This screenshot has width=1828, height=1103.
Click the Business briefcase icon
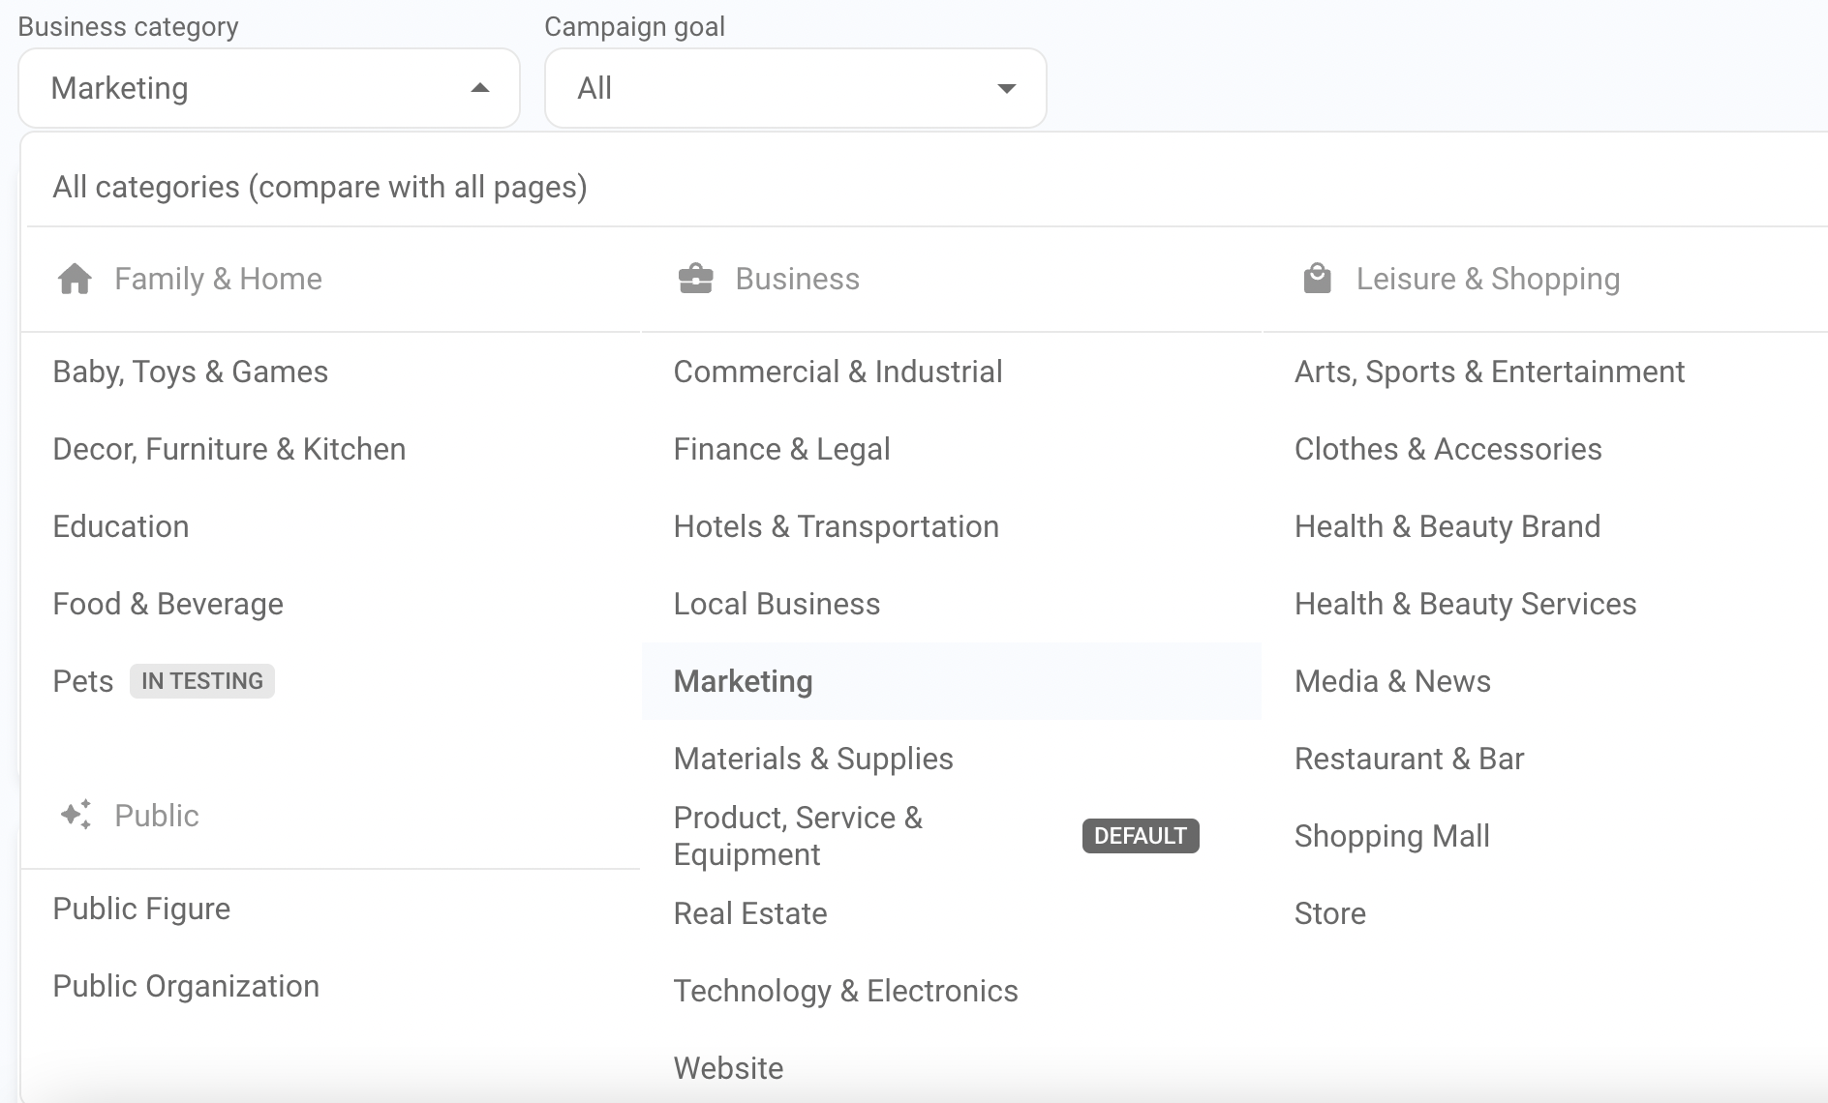tap(695, 279)
